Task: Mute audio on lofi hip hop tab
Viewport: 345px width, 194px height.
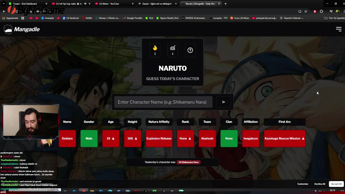Action: tap(85, 4)
